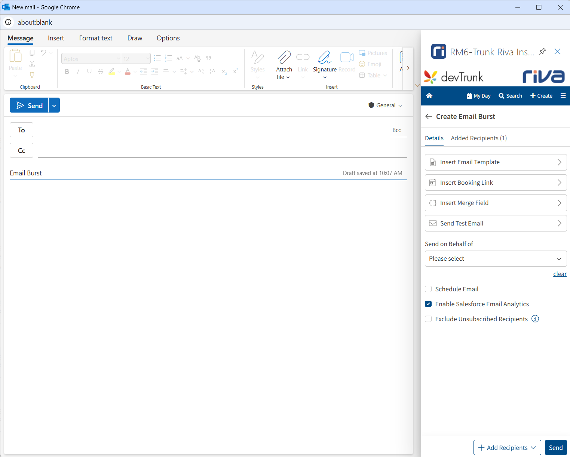570x457 pixels.
Task: Open the General sensitivity label dropdown
Action: tap(385, 105)
